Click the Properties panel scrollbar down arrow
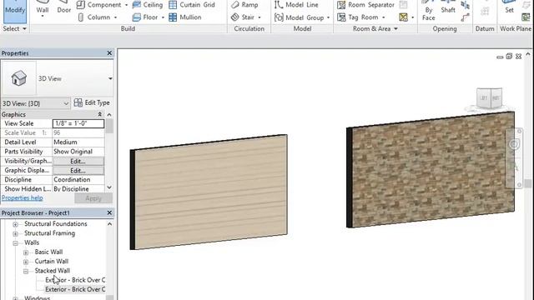The image size is (534, 300). pyautogui.click(x=109, y=187)
